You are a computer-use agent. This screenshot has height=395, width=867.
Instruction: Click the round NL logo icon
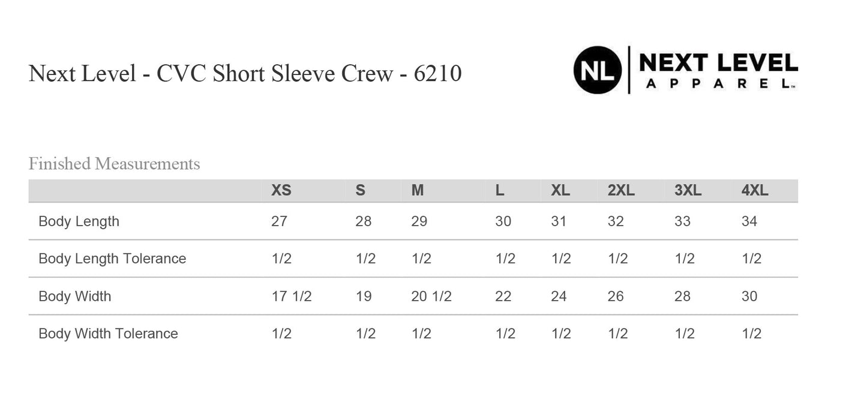(597, 70)
